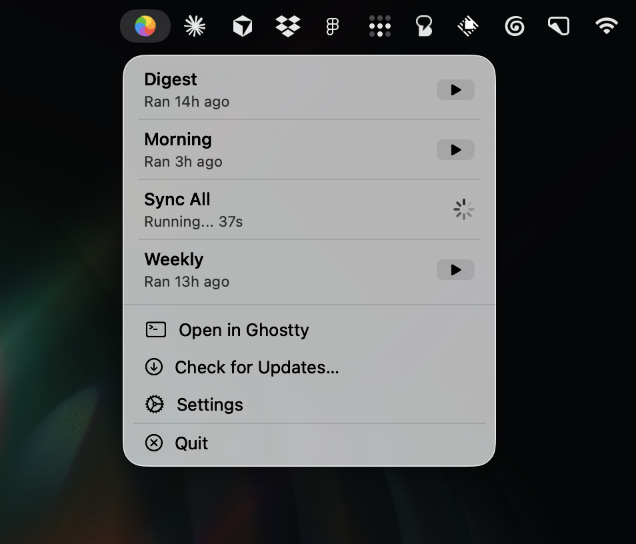Screen dimensions: 636x544
Task: Choose Check for Updates…
Action: [256, 367]
